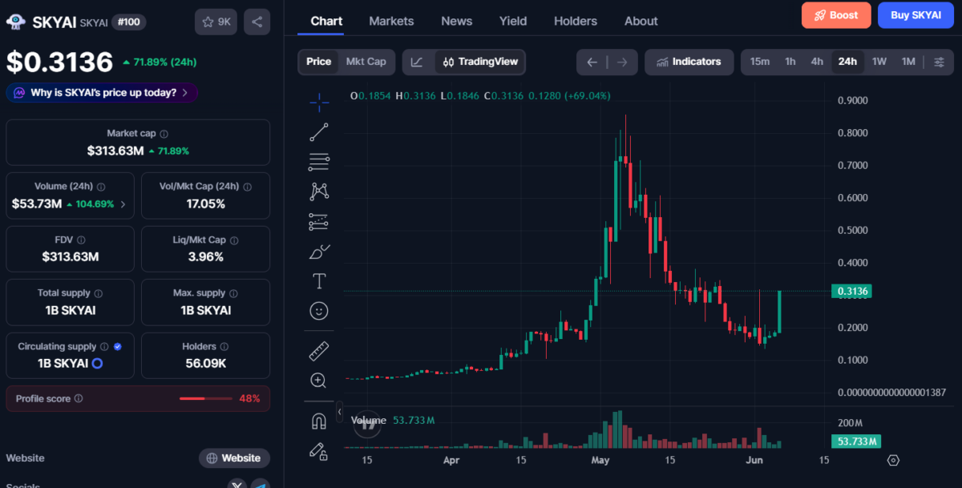Click the FDV info icon
The image size is (962, 488).
pos(81,240)
